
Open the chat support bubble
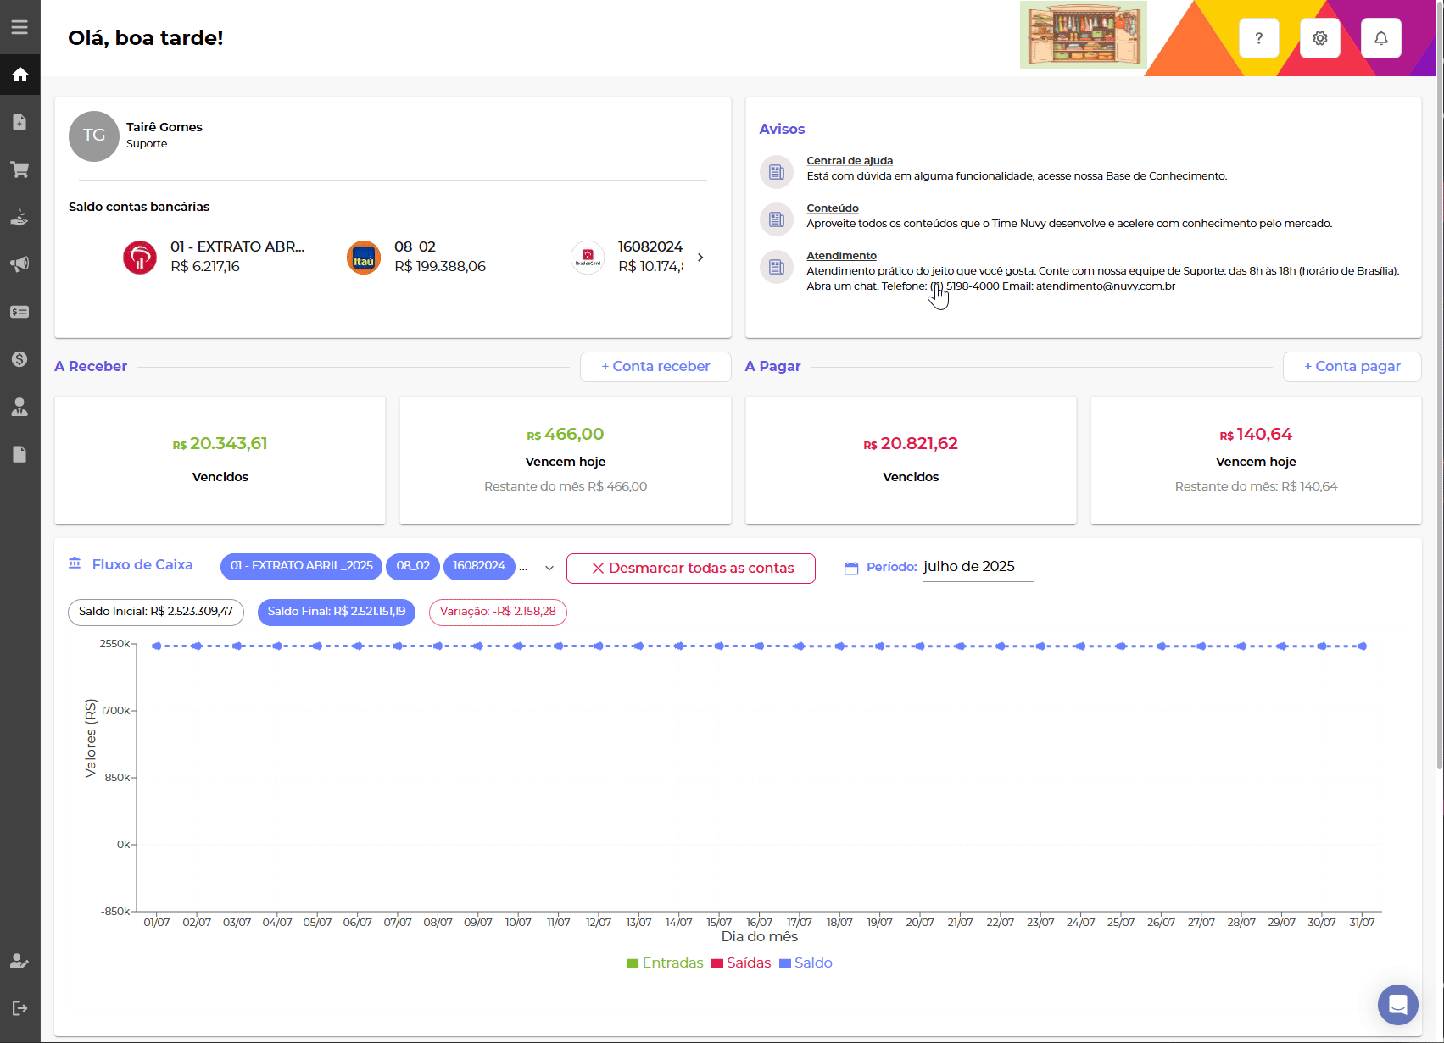click(x=1397, y=1005)
